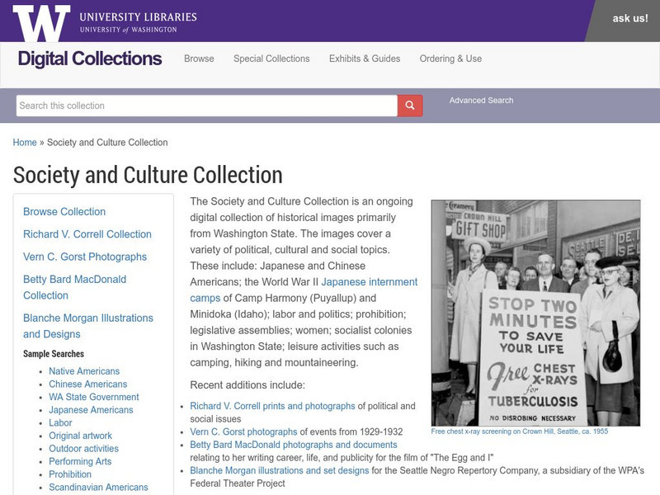
Task: Open the Advanced Search link
Action: click(481, 100)
